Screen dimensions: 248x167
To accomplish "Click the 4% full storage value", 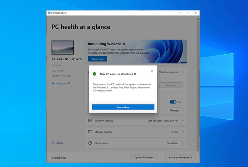I will tap(174, 132).
